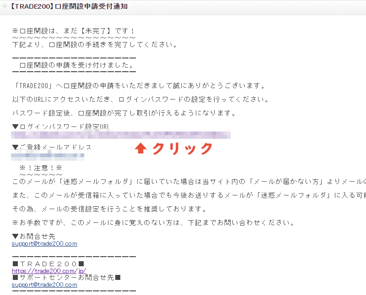Click the ■サポートセンターお問合せ先■ label
366x295 pixels.
tap(66, 278)
